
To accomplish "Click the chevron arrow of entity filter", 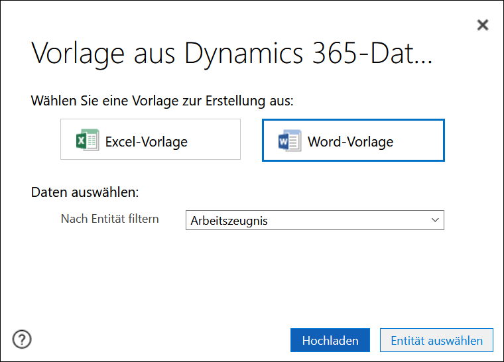I will point(435,220).
